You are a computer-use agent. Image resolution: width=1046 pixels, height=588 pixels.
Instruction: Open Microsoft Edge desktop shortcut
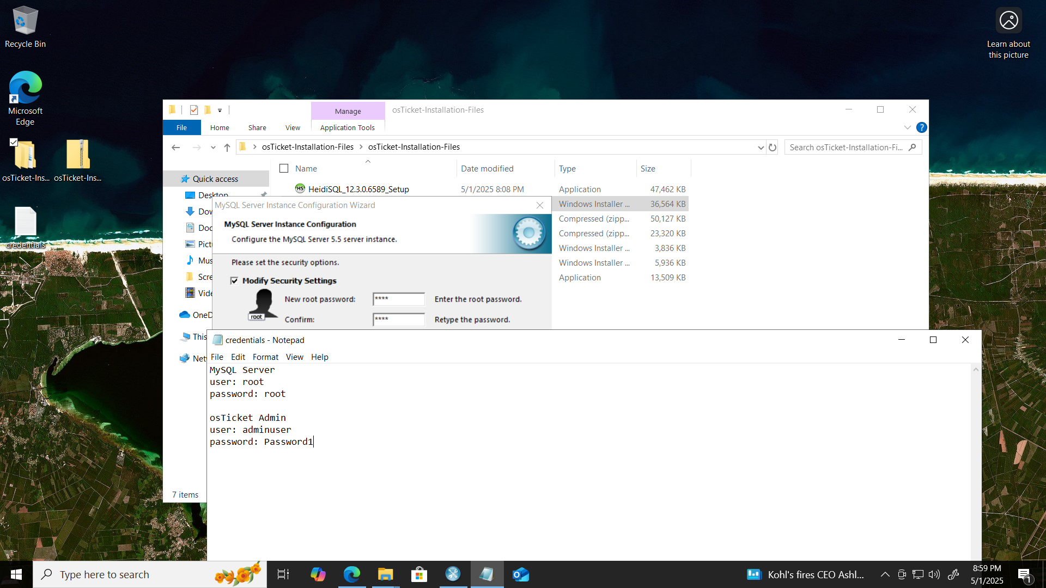pos(25,98)
